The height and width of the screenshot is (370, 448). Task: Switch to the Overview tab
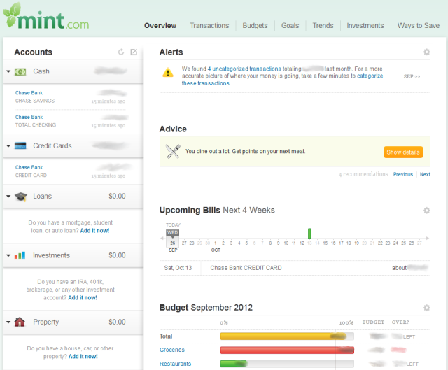click(x=160, y=26)
